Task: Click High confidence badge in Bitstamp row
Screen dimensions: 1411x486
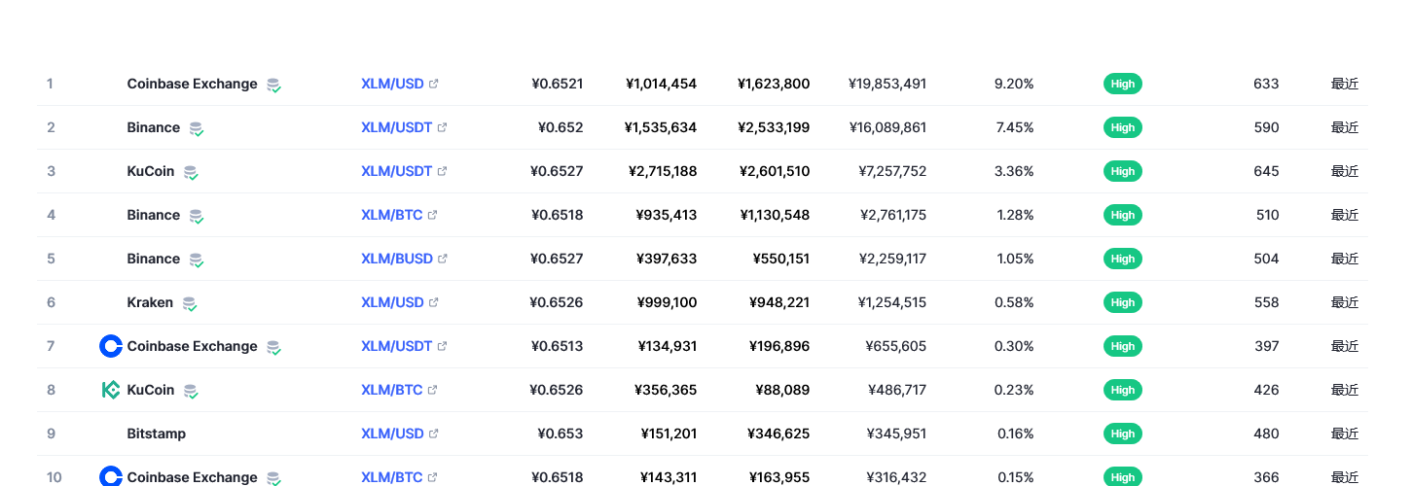Action: click(x=1123, y=434)
